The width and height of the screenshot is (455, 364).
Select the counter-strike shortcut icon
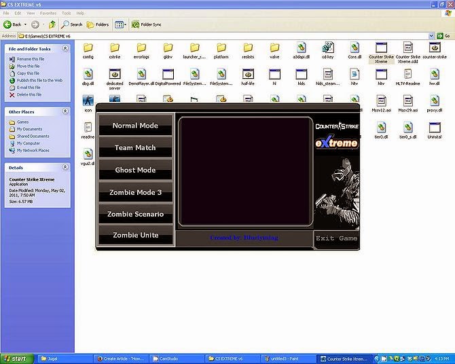435,51
